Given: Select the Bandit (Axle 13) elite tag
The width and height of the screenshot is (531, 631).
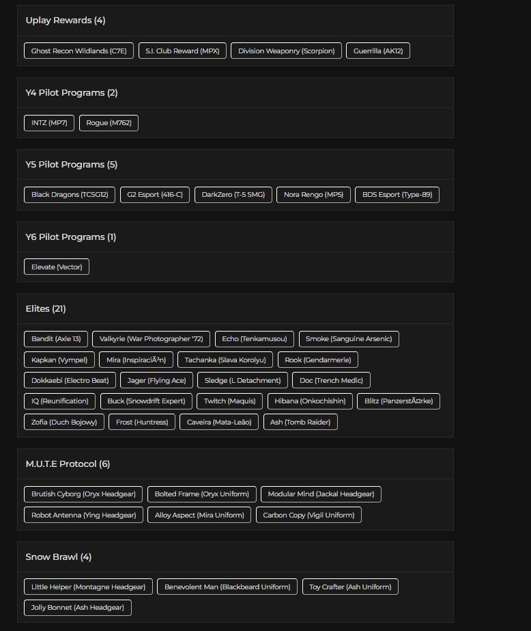Looking at the screenshot, I should coord(56,339).
